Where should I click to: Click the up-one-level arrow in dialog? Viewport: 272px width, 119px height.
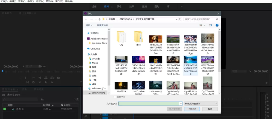coord(99,19)
